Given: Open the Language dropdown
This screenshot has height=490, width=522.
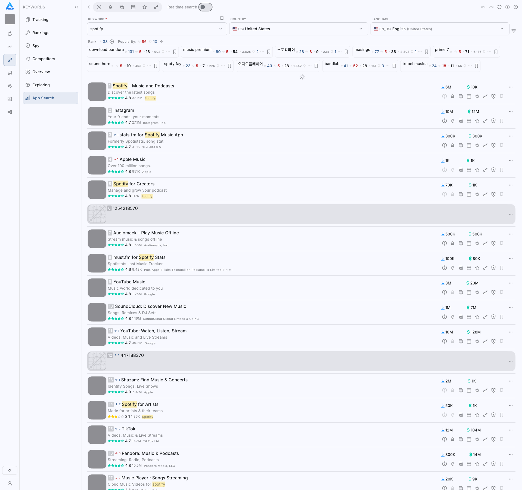Looking at the screenshot, I should click(502, 29).
